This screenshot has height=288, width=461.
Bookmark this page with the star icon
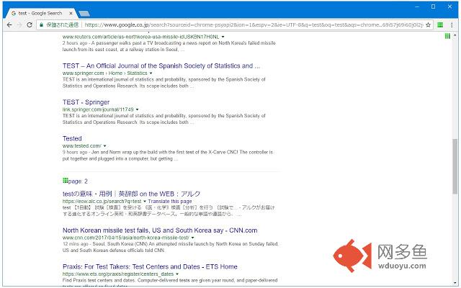(428, 25)
